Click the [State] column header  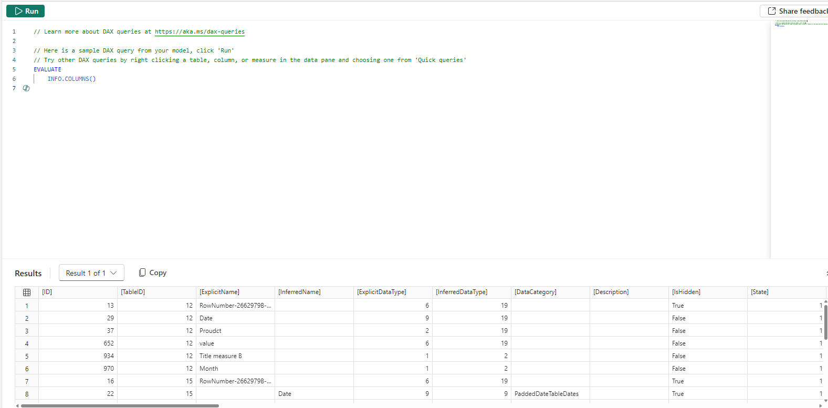coord(787,292)
